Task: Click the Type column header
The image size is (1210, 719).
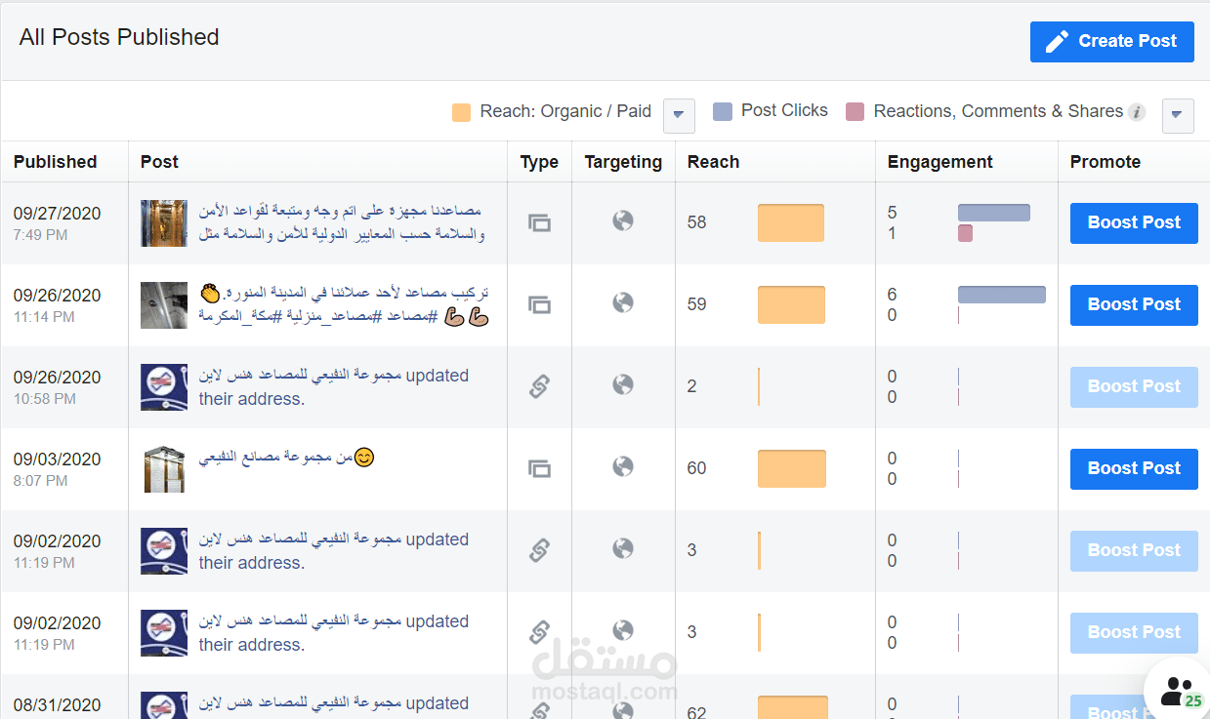Action: coord(539,162)
